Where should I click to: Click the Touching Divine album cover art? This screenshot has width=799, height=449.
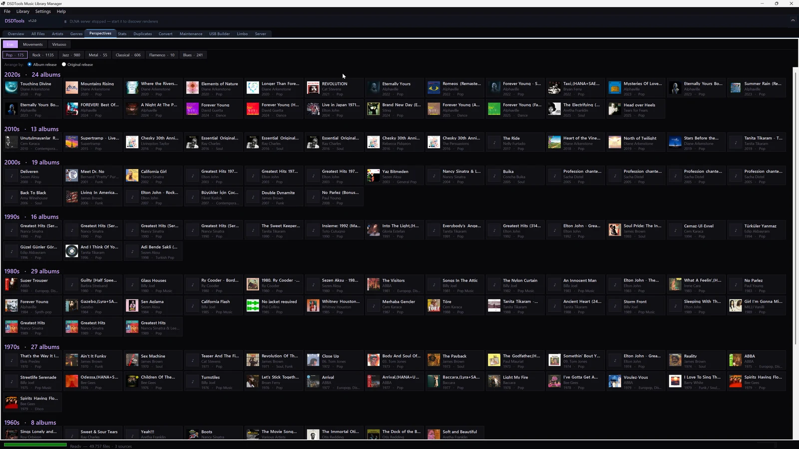coord(11,88)
